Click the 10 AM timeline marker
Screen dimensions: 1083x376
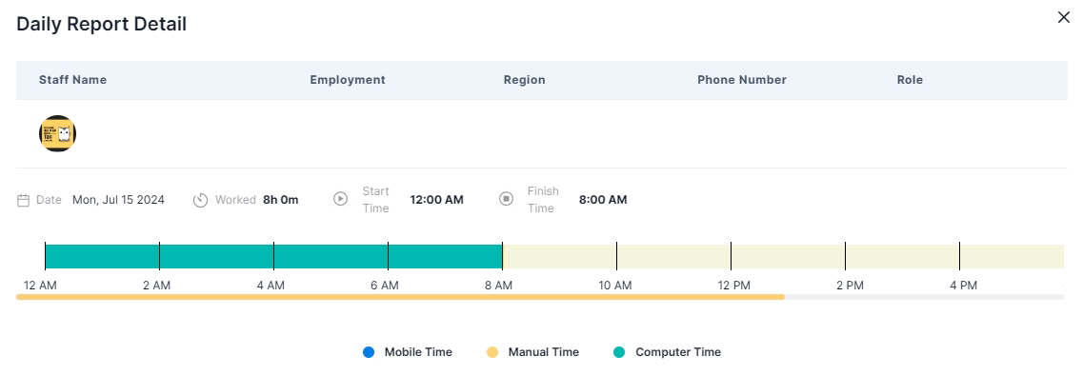point(614,285)
